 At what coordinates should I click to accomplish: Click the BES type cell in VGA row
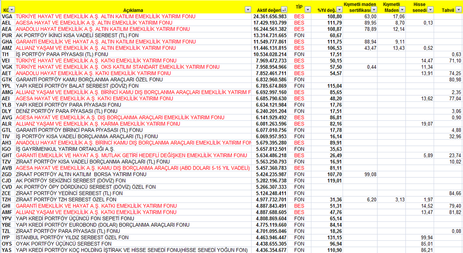point(299,17)
